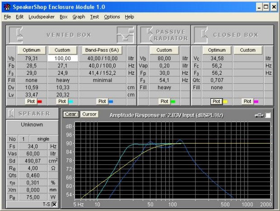Image resolution: width=280 pixels, height=211 pixels.
Task: Click the passive radiator Vb value 80,00
Action: click(164, 58)
